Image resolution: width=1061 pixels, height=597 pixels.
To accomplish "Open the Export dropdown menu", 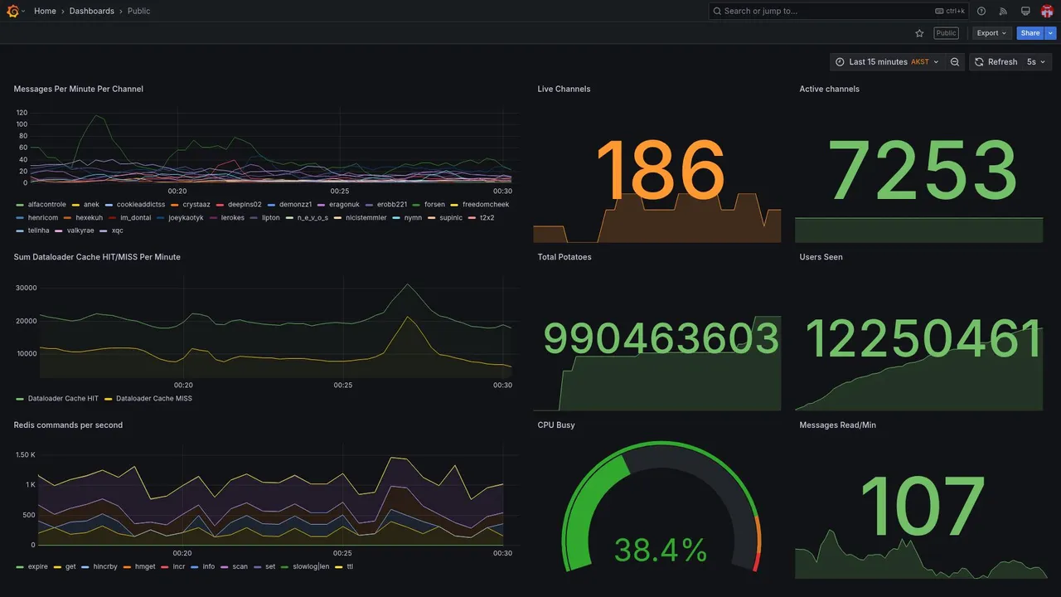I will (992, 33).
